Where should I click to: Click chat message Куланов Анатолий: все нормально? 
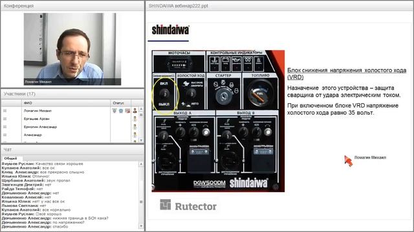pyautogui.click(x=36, y=210)
